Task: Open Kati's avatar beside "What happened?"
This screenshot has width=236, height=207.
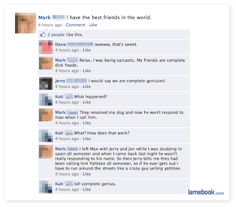Action: [x=46, y=99]
